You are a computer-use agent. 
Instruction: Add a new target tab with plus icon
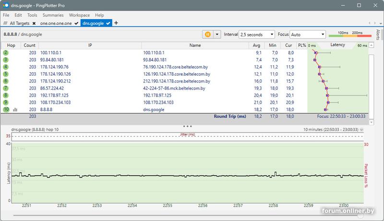[x=117, y=23]
